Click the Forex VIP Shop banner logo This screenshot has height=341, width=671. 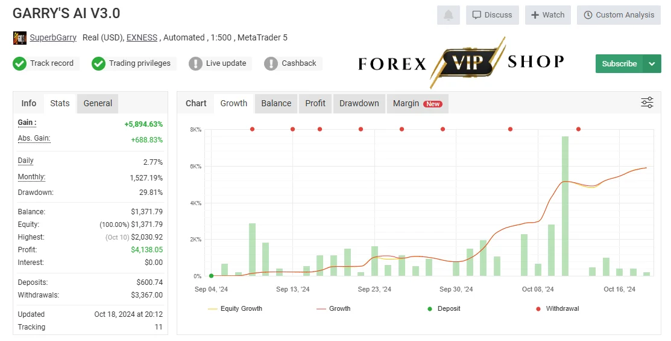(461, 63)
